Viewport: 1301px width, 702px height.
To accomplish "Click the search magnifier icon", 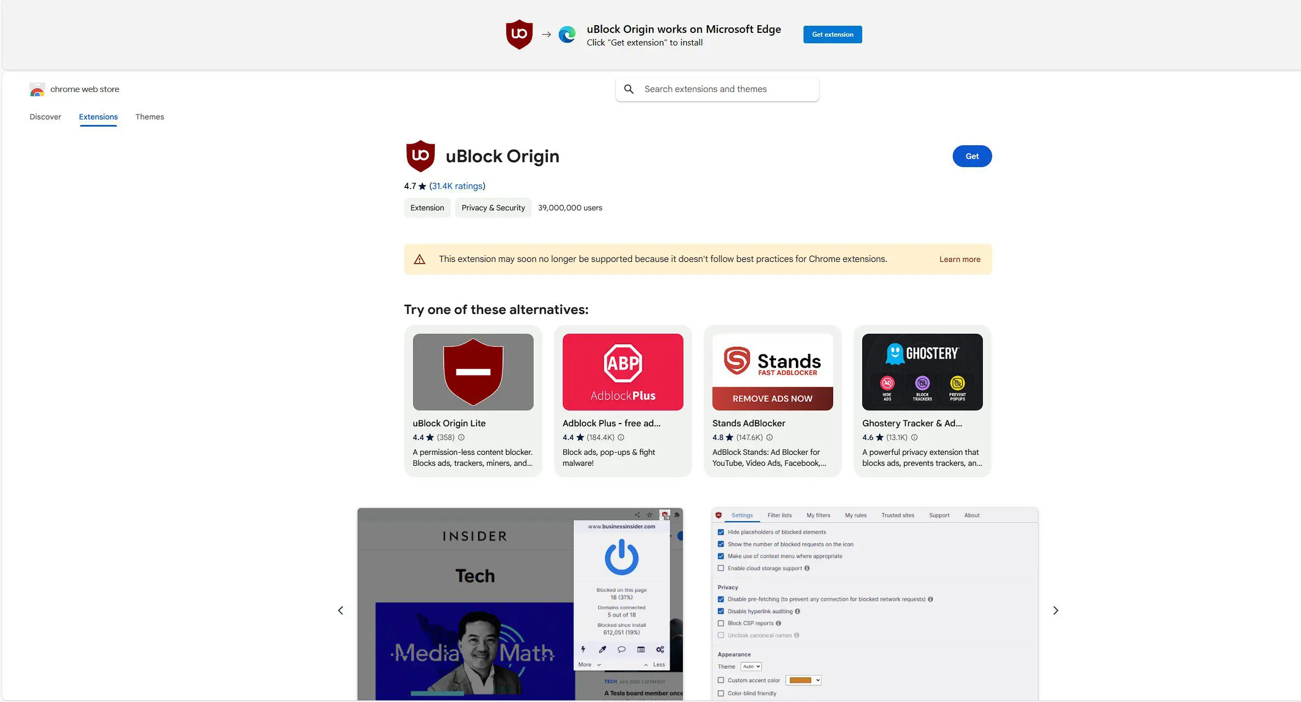I will click(629, 89).
